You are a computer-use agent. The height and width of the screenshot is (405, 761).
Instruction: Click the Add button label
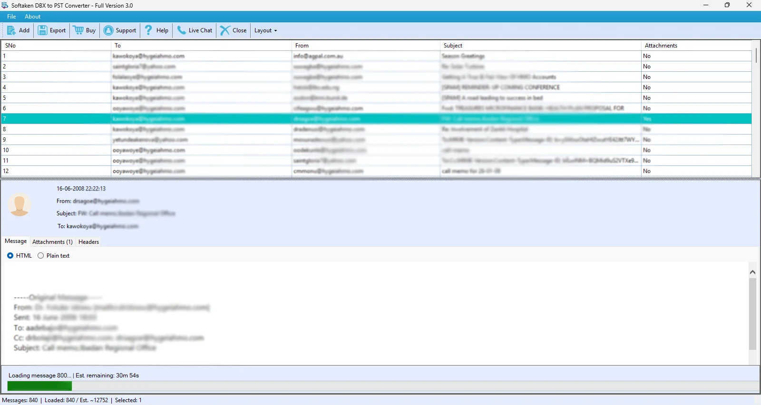(24, 30)
